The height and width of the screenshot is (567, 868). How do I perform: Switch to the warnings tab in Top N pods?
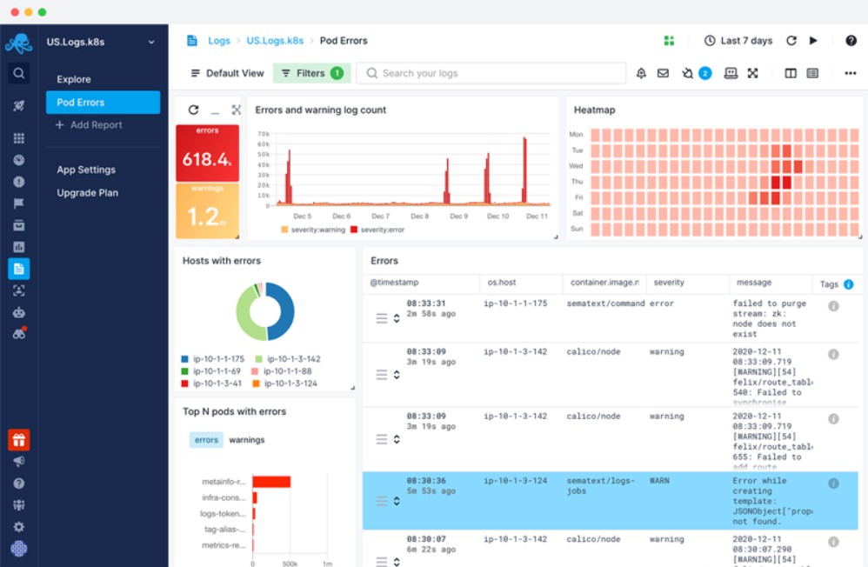(248, 439)
